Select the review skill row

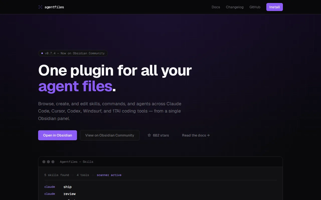click(x=160, y=194)
